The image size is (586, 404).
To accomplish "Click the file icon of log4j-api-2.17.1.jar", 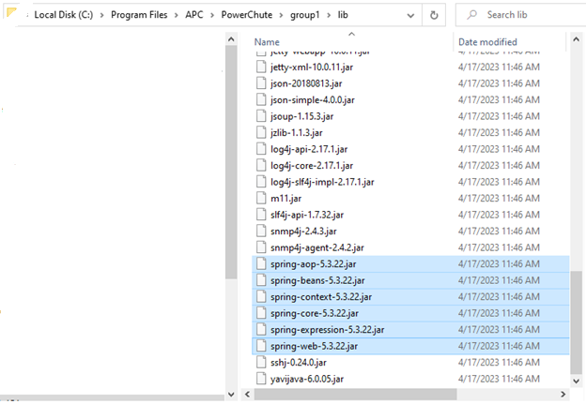I will pos(261,149).
